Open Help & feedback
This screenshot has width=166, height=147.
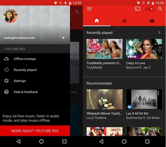35,92
